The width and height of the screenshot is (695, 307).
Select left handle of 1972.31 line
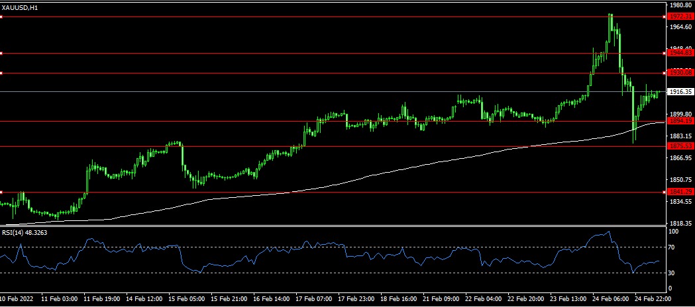(x=1, y=17)
